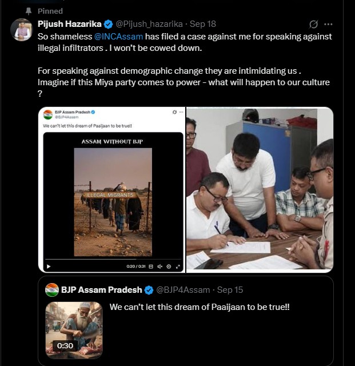Toggle captions on the embedded video

(x=152, y=266)
